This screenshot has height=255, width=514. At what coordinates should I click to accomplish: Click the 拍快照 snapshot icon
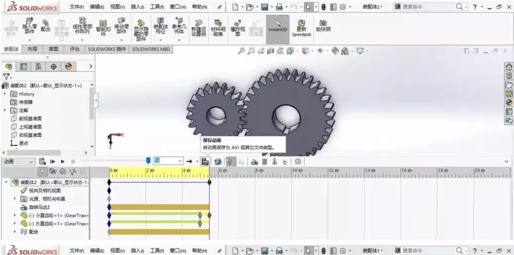pyautogui.click(x=323, y=25)
